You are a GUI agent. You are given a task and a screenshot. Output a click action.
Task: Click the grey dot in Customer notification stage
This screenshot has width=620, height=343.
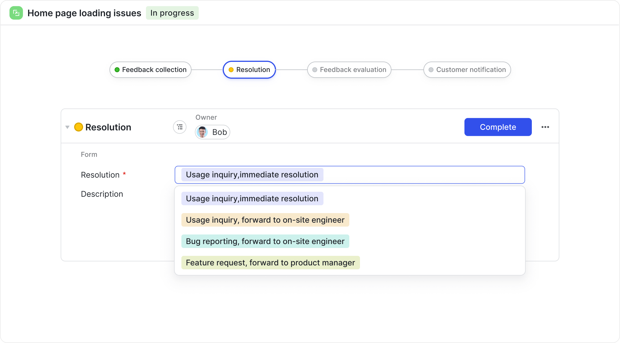click(431, 70)
